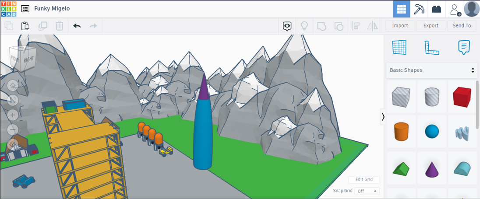This screenshot has width=480, height=199.
Task: Fit all objects in view
Action: (x=13, y=100)
